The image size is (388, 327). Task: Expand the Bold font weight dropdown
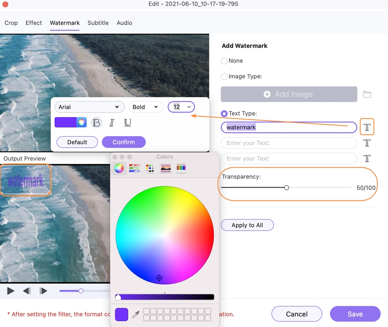point(146,107)
